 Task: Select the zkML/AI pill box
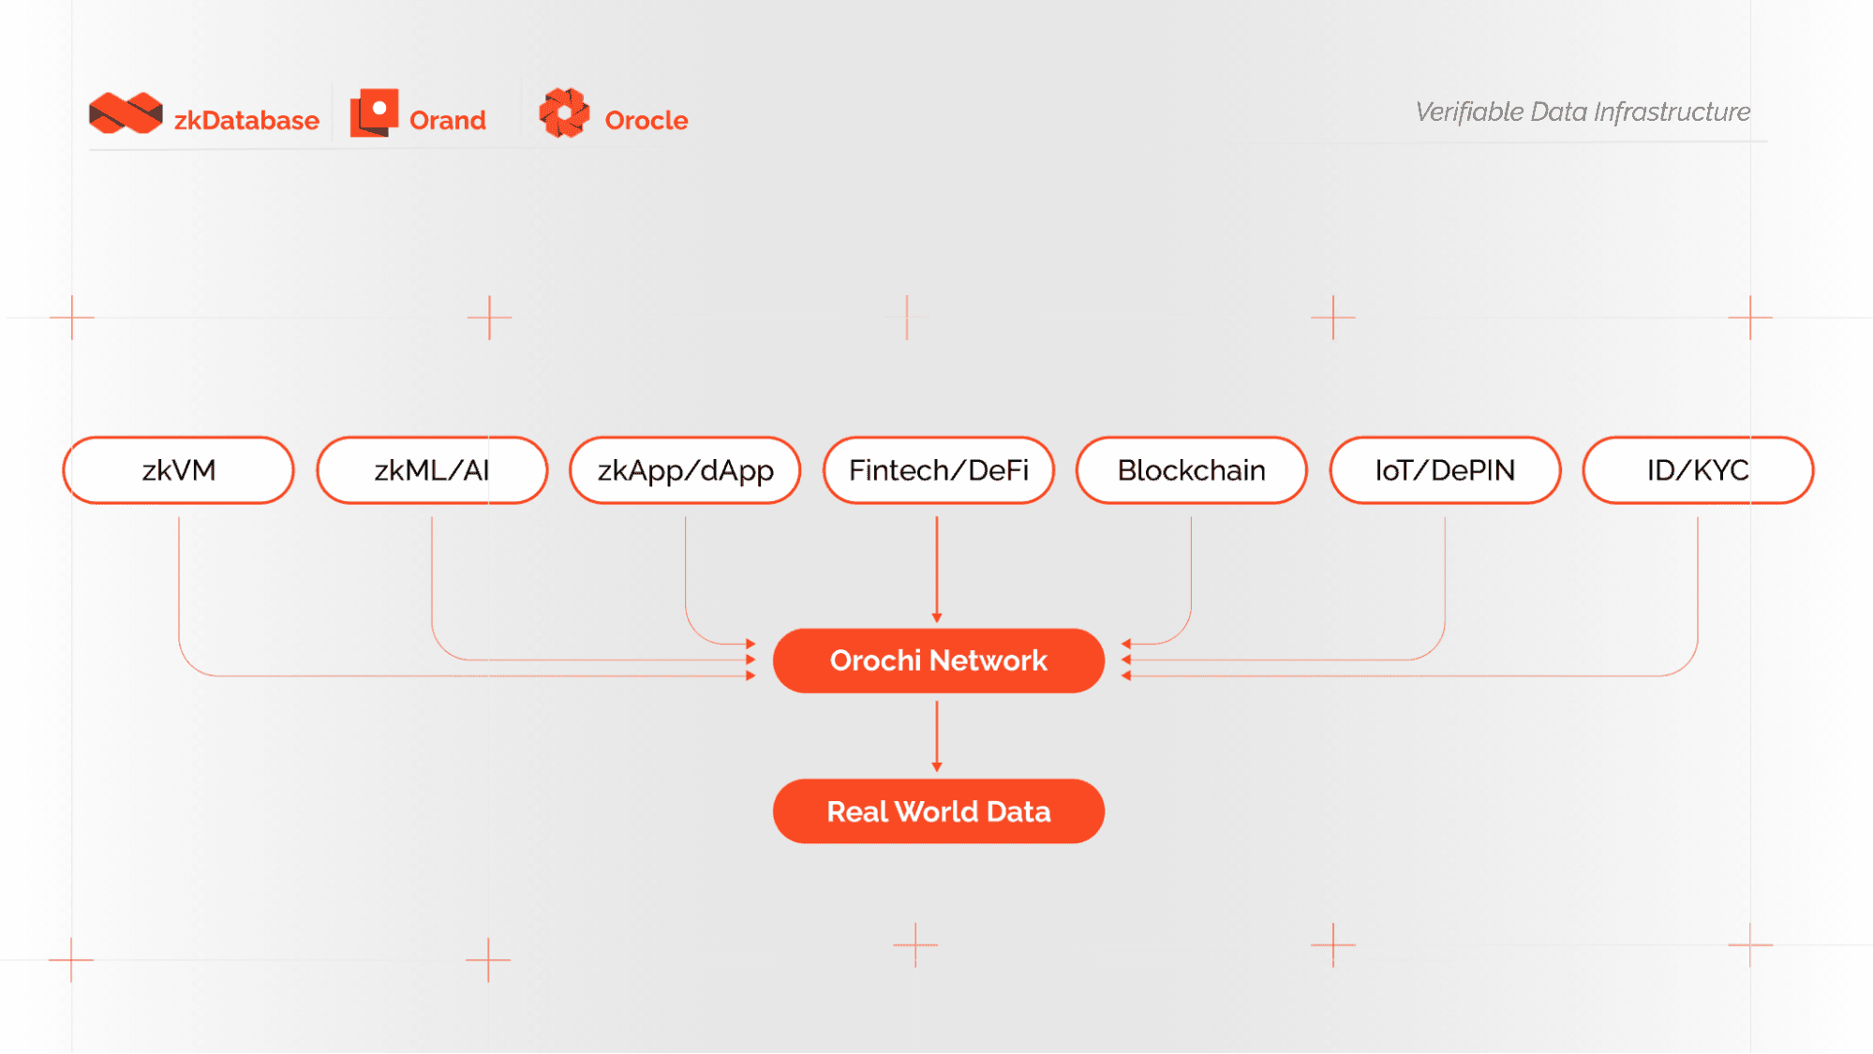tap(432, 470)
